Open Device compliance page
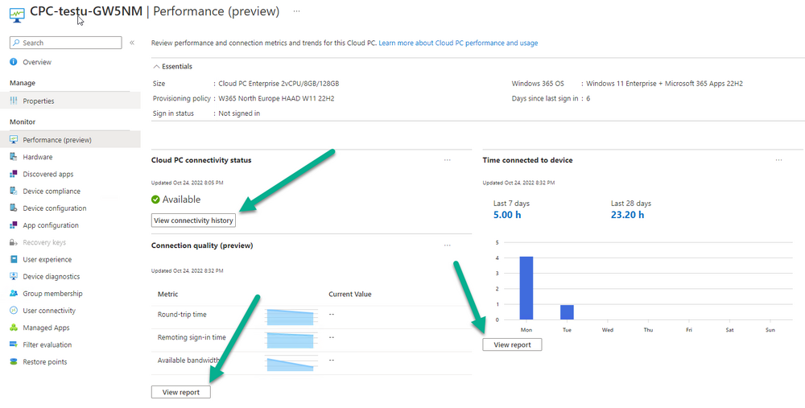The image size is (805, 408). point(52,191)
